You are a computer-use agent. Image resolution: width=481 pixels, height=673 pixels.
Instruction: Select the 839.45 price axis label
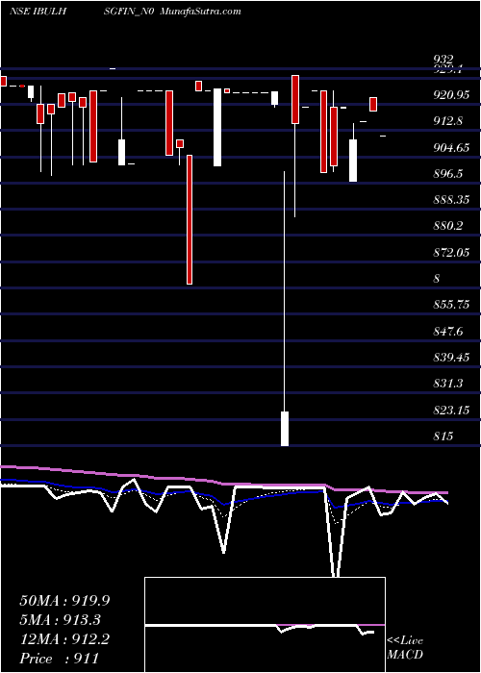click(451, 358)
